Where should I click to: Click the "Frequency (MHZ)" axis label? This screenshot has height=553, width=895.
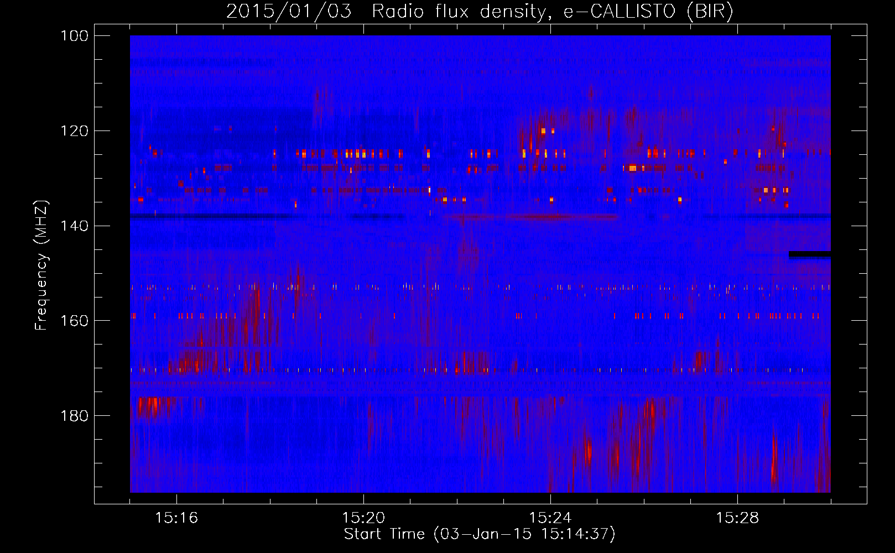[x=41, y=265]
